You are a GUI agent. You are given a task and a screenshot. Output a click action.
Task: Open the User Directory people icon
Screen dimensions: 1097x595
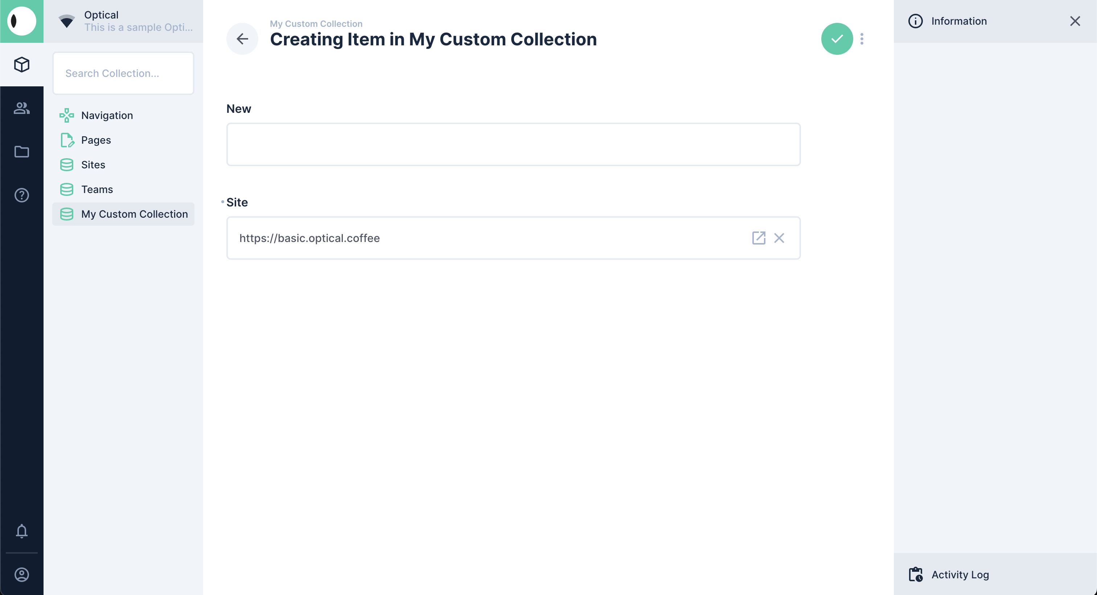(x=22, y=108)
